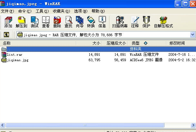Viewport: 196px width, 132px height.
Task: Click the jiqimao.jpg JPG file icon
Action: pyautogui.click(x=4, y=60)
